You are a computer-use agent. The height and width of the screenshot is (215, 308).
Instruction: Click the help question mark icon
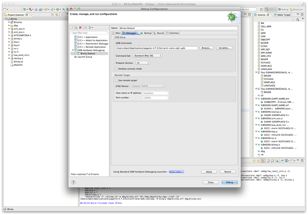click(73, 182)
